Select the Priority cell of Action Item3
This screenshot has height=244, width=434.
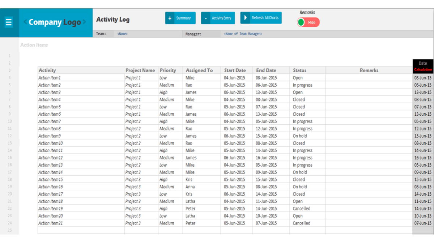[x=170, y=92]
